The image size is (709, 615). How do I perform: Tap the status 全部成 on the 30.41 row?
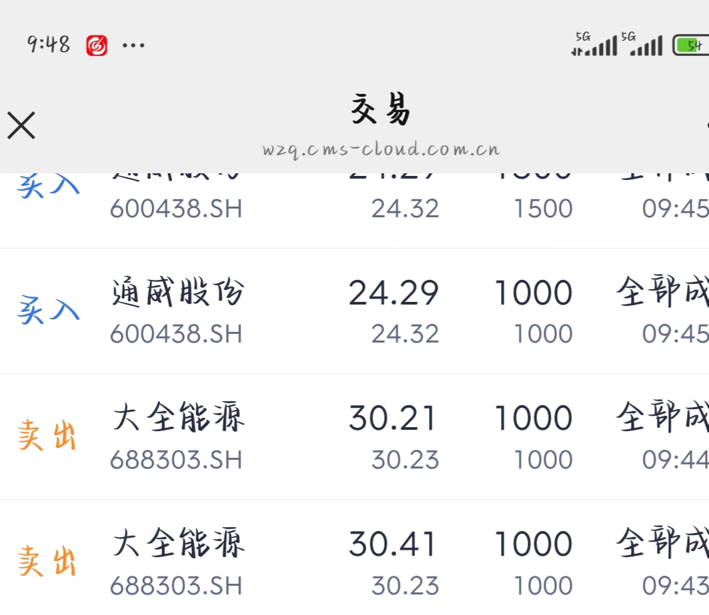(x=662, y=542)
